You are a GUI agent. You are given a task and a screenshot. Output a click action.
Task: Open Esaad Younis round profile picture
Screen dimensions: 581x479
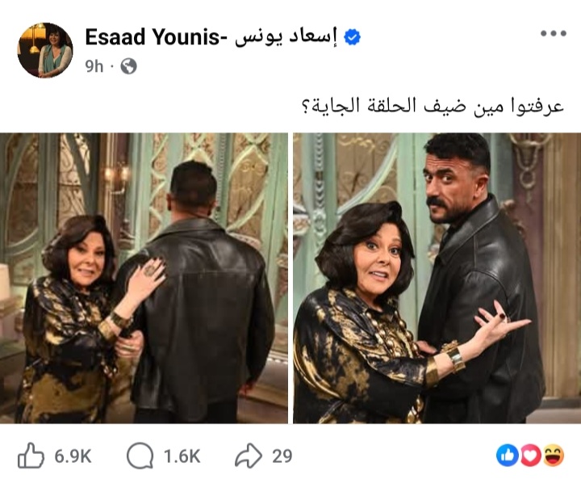pyautogui.click(x=45, y=50)
